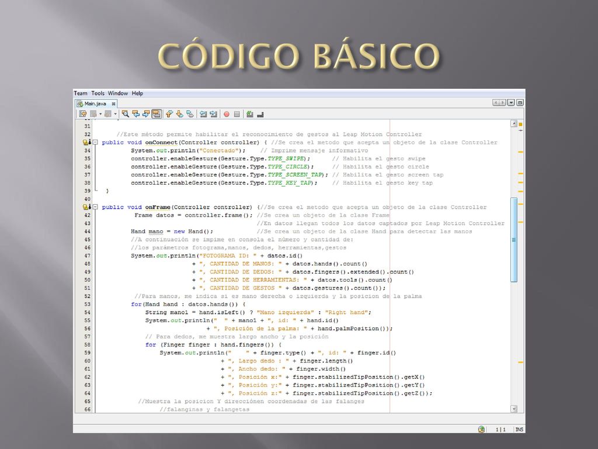The image size is (598, 449).
Task: Click finger.width() call on line 61
Action: [x=321, y=369]
